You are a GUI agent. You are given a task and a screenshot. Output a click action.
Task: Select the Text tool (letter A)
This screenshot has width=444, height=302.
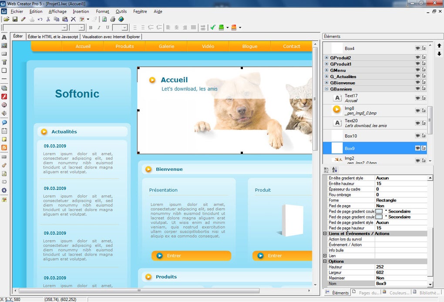click(4, 37)
